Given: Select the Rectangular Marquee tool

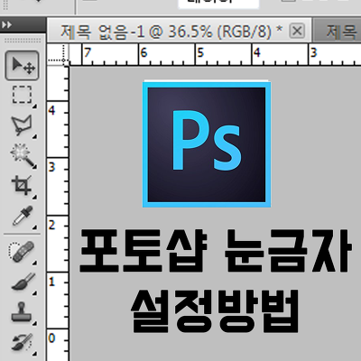Looking at the screenshot, I should click(22, 95).
